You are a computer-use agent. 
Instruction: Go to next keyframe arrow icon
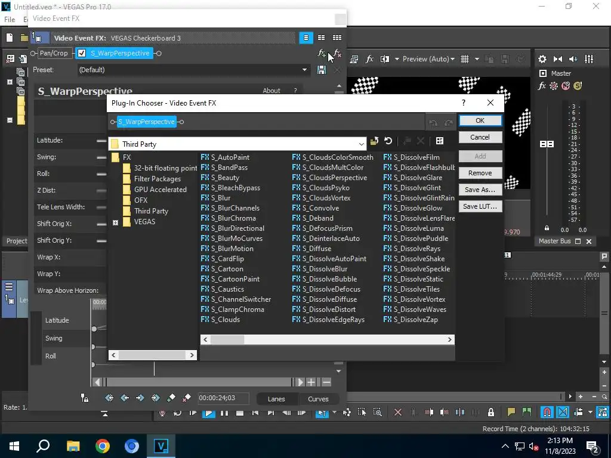pos(140,398)
